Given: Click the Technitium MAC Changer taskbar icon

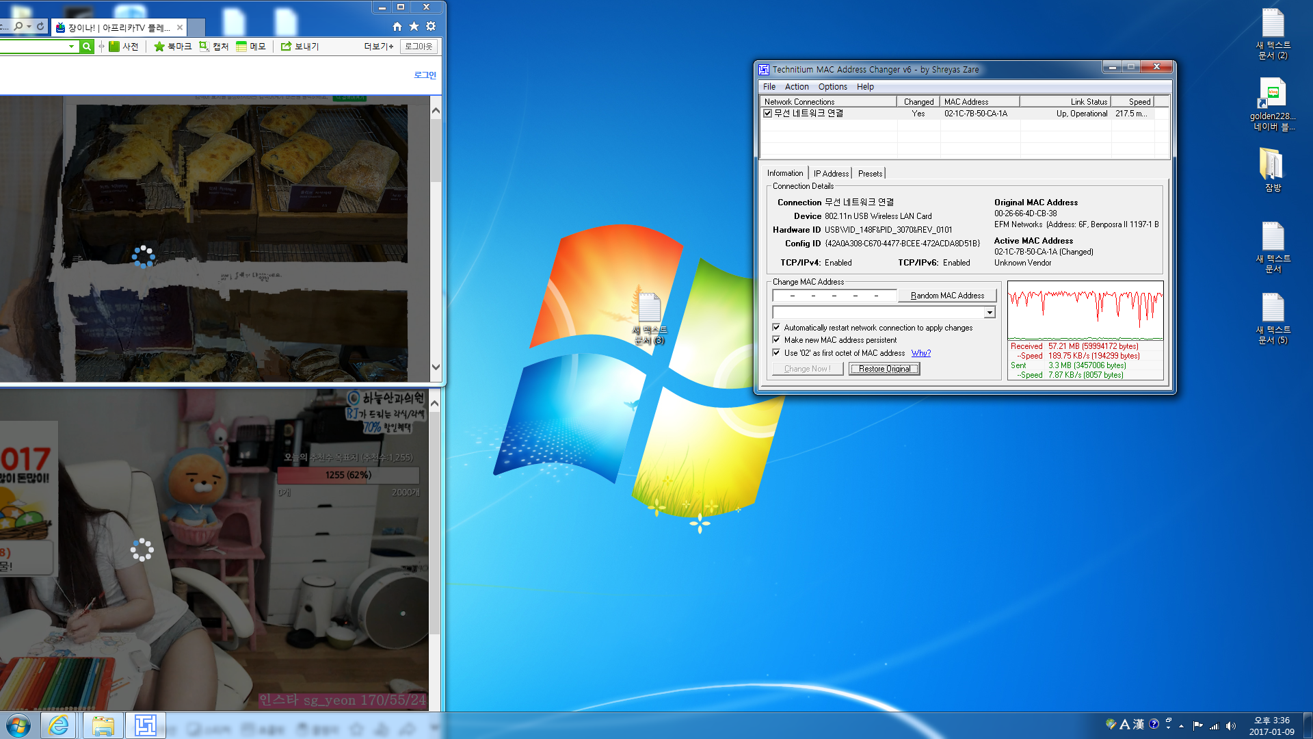Looking at the screenshot, I should pos(146,725).
